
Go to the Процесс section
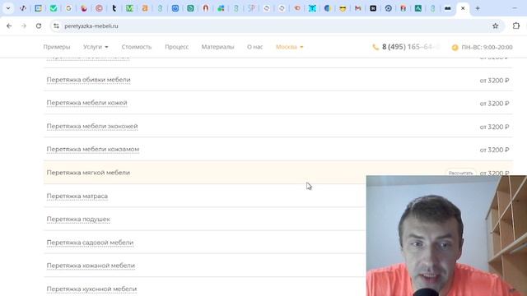[176, 47]
